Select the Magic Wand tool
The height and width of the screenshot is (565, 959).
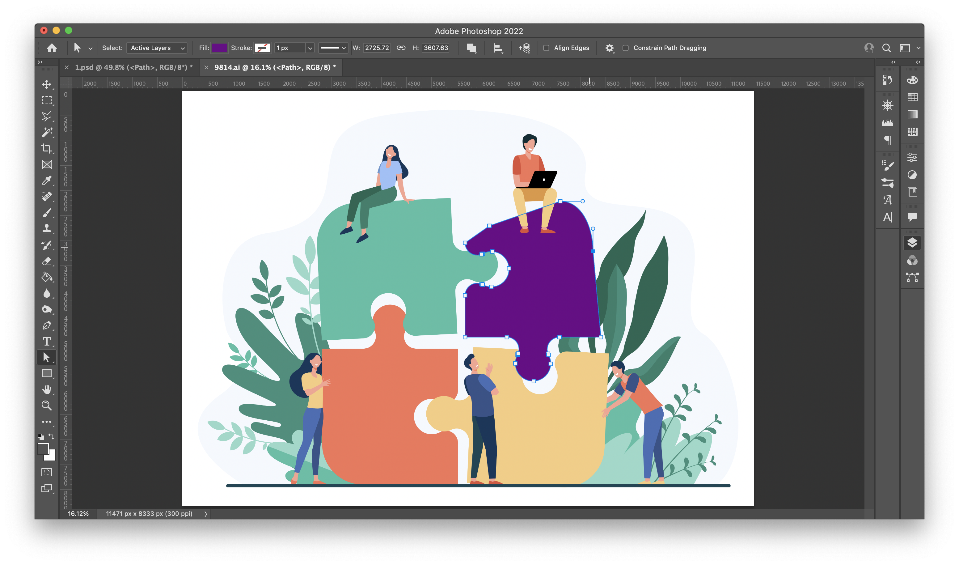47,132
